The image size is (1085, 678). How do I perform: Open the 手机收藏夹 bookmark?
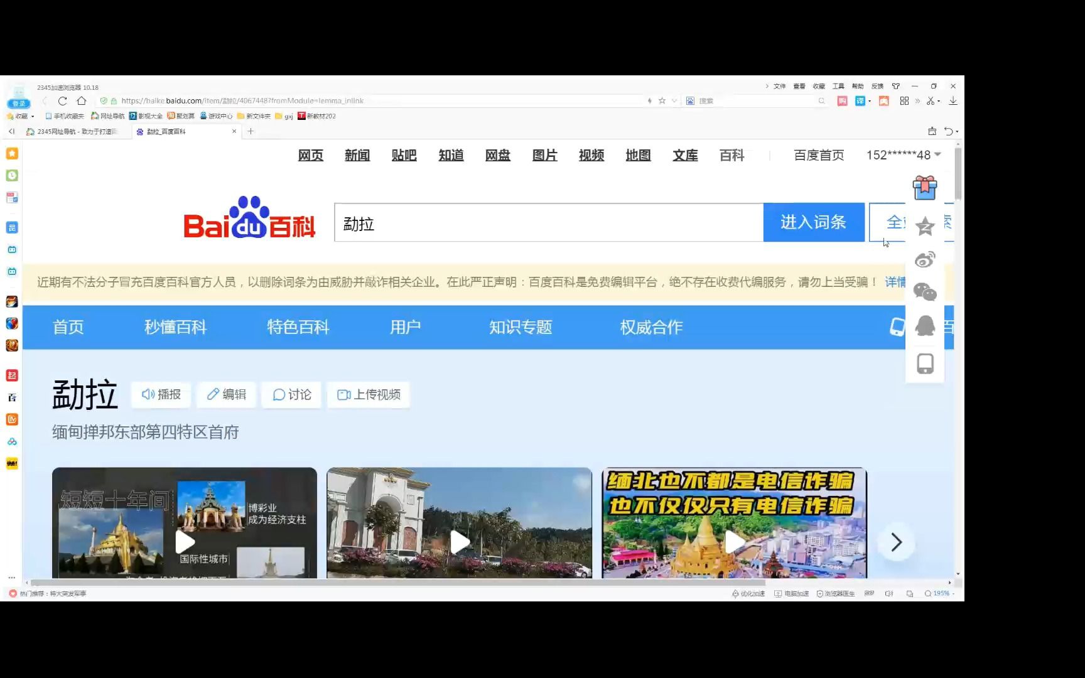point(65,116)
